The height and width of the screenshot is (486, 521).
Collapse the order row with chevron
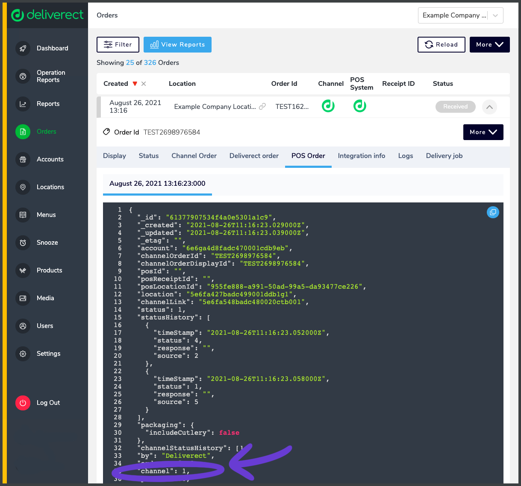(x=489, y=107)
